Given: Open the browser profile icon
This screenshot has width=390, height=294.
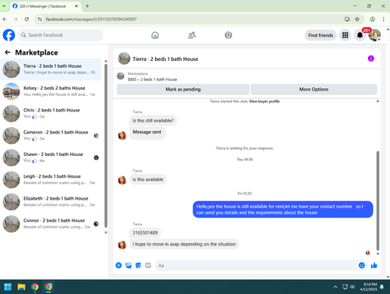Looking at the screenshot, I should [x=372, y=19].
